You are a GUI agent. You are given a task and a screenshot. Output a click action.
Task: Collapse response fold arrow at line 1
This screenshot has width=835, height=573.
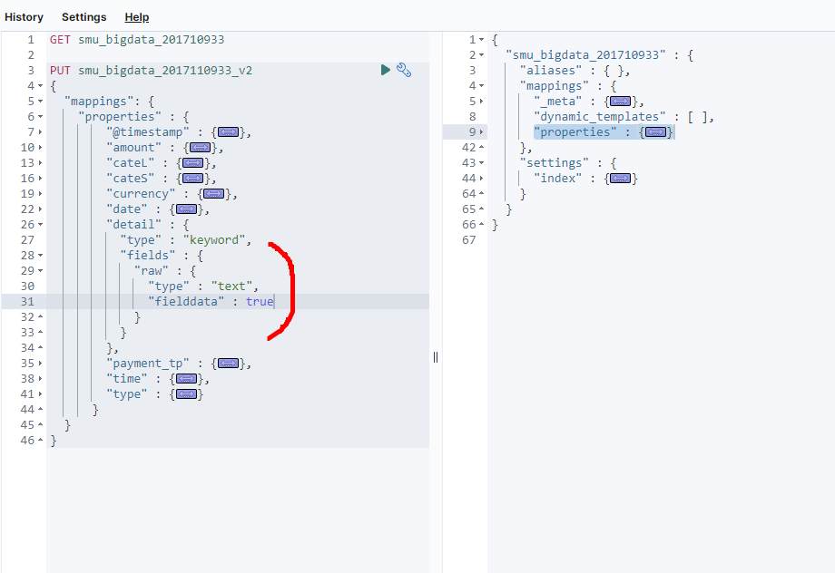tap(481, 39)
